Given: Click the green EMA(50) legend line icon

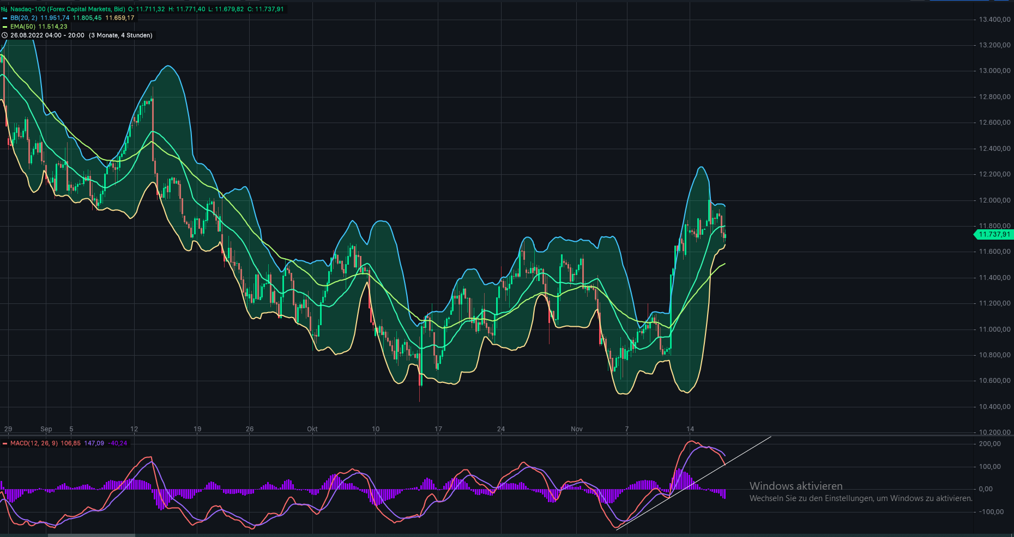Looking at the screenshot, I should (x=5, y=27).
